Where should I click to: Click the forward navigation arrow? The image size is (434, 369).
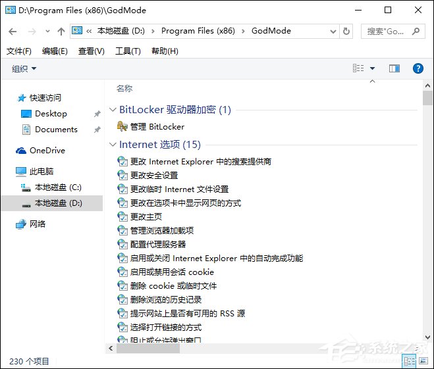click(x=32, y=31)
